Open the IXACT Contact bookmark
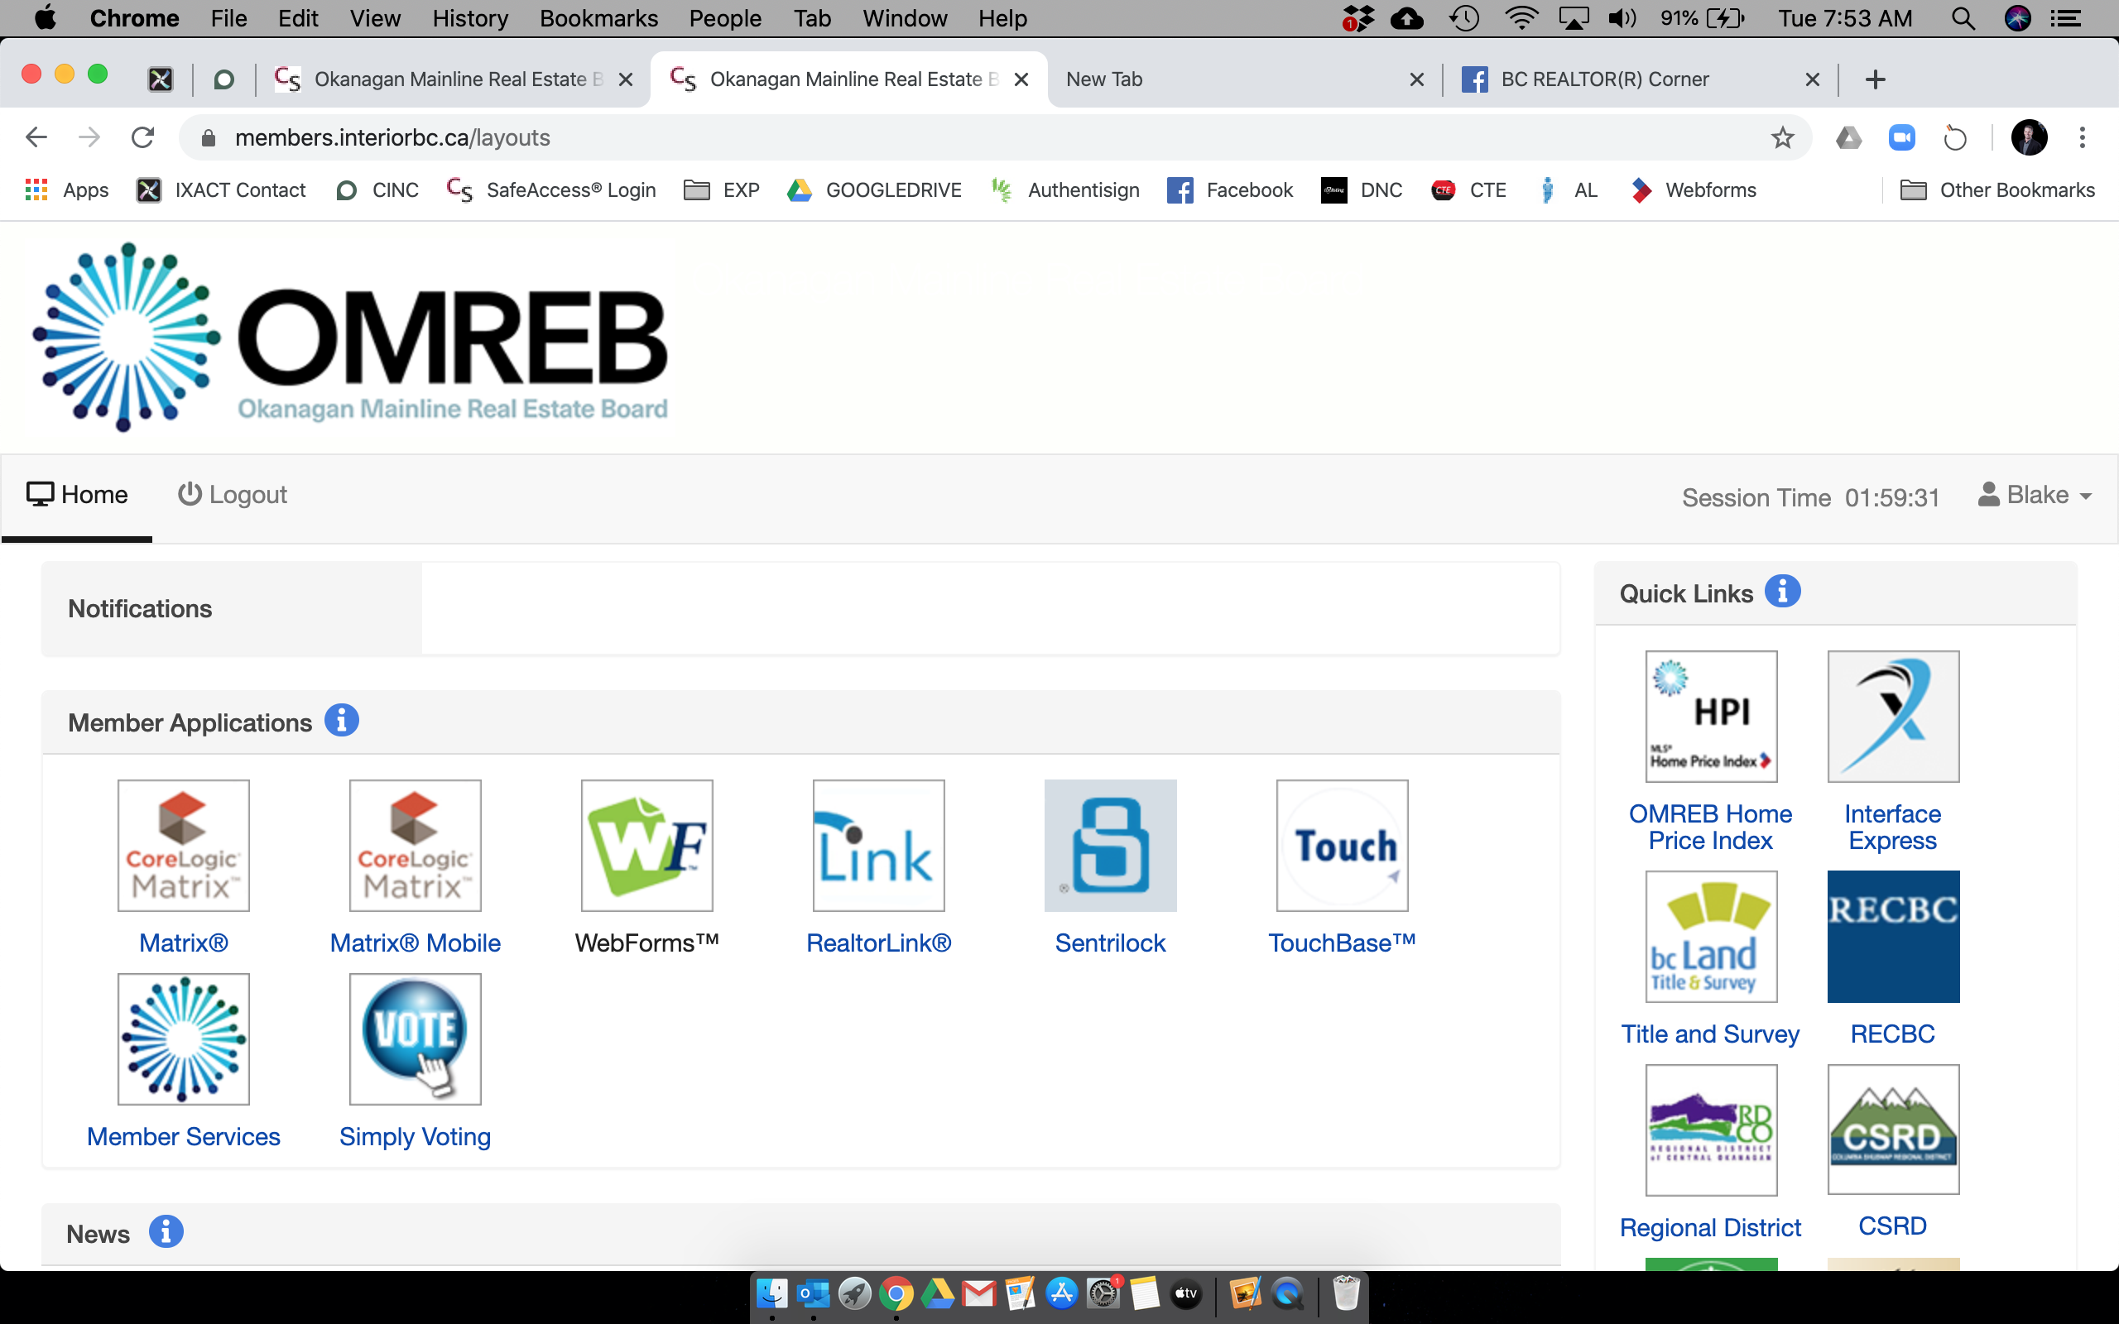The height and width of the screenshot is (1324, 2119). point(222,190)
